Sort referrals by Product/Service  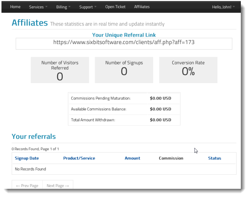pos(79,158)
